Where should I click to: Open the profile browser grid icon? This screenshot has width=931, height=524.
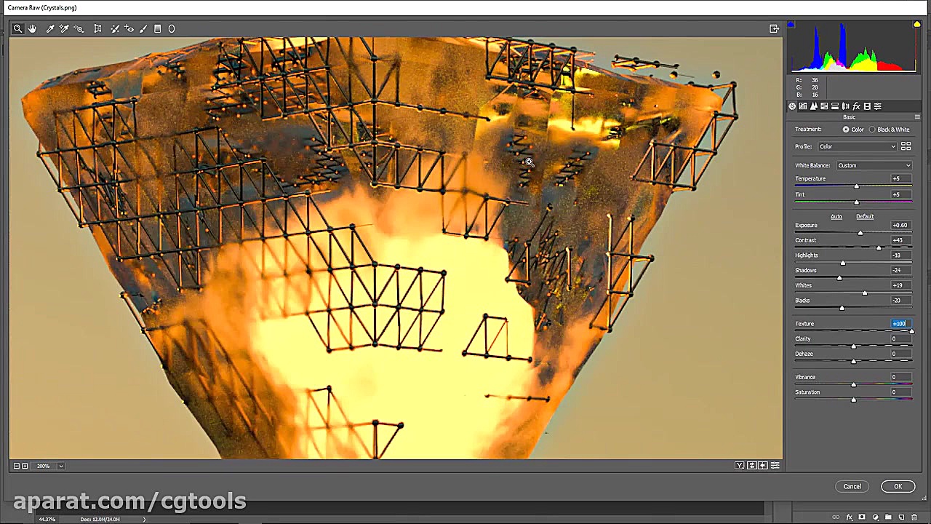906,147
